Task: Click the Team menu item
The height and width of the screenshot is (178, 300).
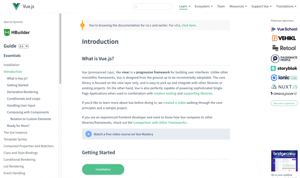Action: [221, 6]
